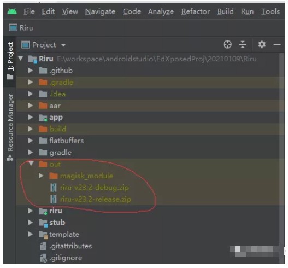Click riru-v23.2-debug.zip archive icon
The image size is (288, 268).
click(x=54, y=188)
